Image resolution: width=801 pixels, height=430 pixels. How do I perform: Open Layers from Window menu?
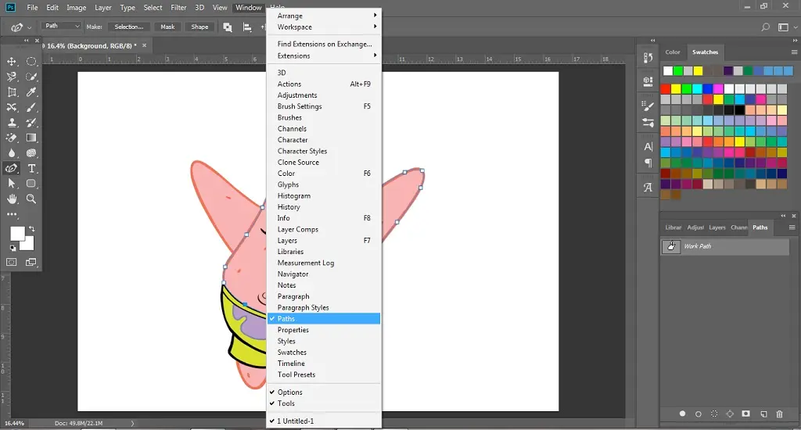(x=324, y=241)
